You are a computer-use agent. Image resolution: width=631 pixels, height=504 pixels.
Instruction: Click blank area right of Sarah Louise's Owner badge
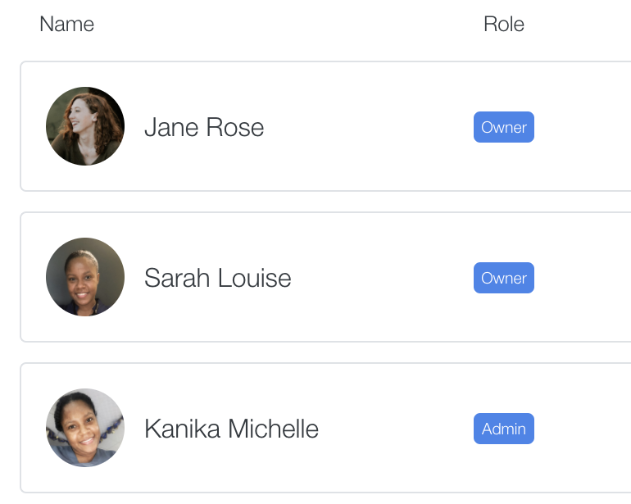(584, 278)
